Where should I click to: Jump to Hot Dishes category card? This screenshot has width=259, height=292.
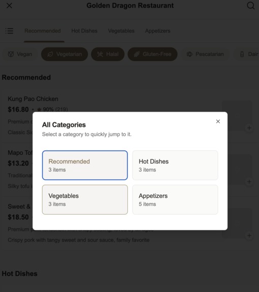[x=175, y=166]
